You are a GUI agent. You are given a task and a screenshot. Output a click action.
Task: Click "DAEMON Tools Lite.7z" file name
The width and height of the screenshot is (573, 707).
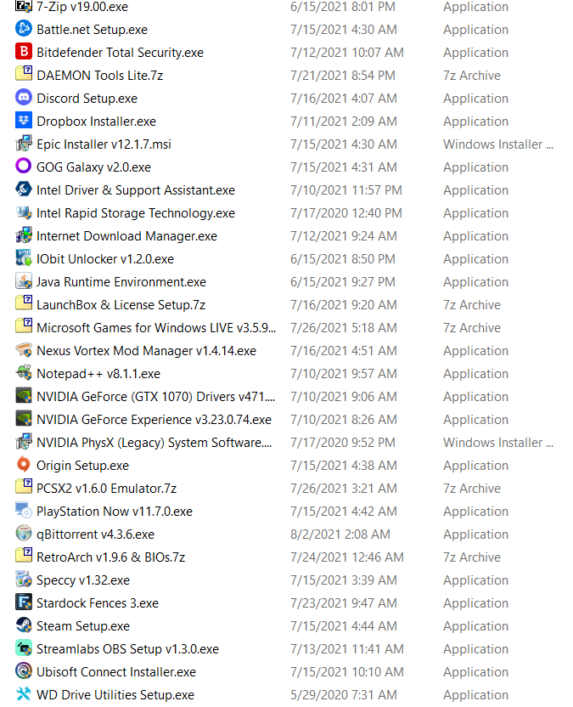pos(99,76)
